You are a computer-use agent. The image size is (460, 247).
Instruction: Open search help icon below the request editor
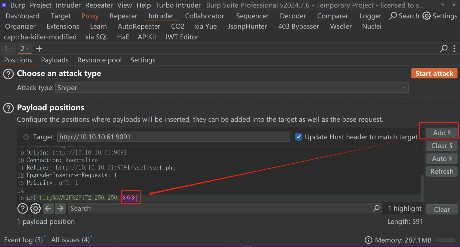click(x=23, y=209)
